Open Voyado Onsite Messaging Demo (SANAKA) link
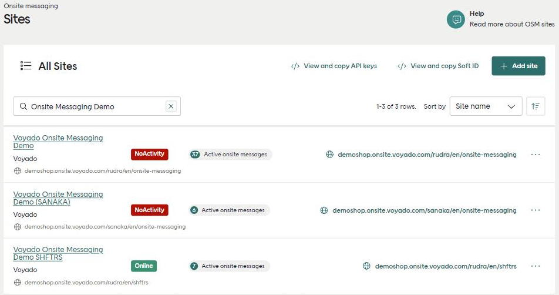 tap(58, 198)
